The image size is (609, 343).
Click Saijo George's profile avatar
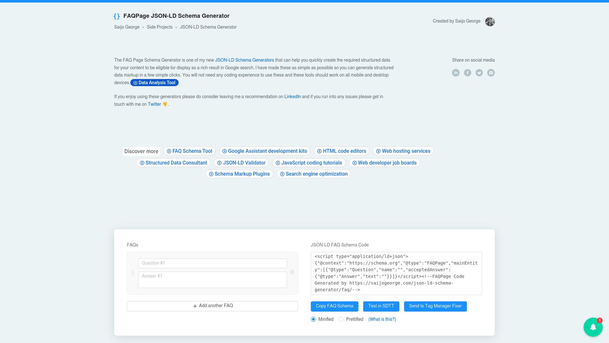coord(490,21)
